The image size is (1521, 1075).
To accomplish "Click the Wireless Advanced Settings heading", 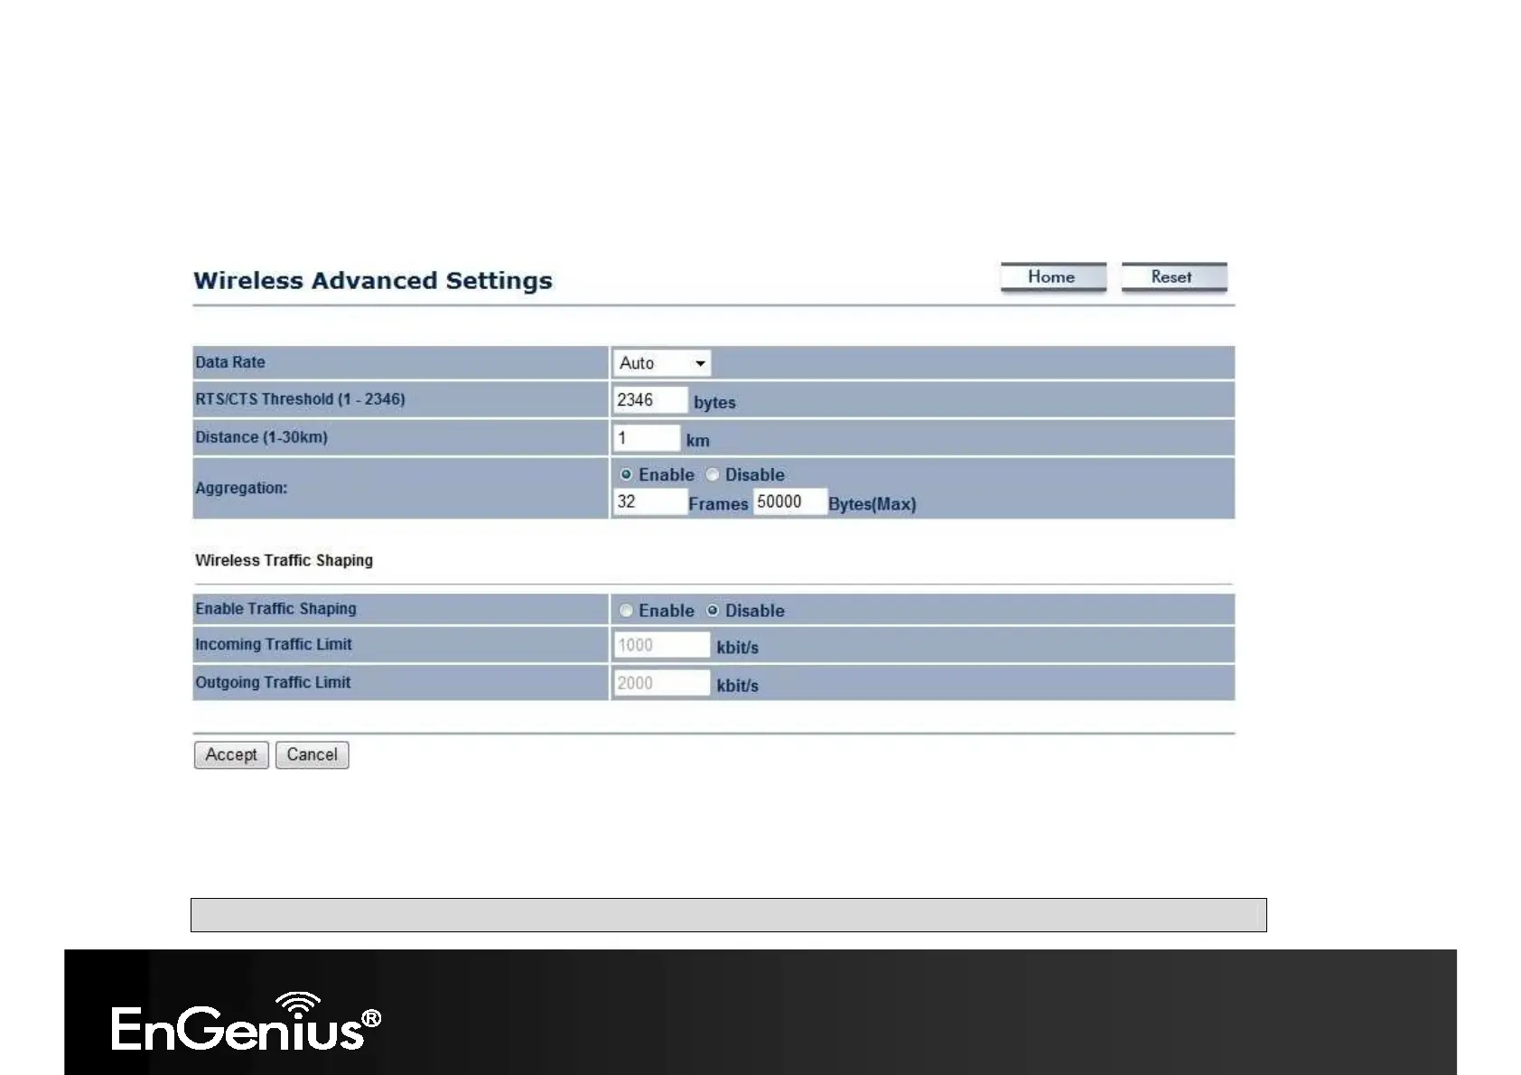I will coord(373,281).
